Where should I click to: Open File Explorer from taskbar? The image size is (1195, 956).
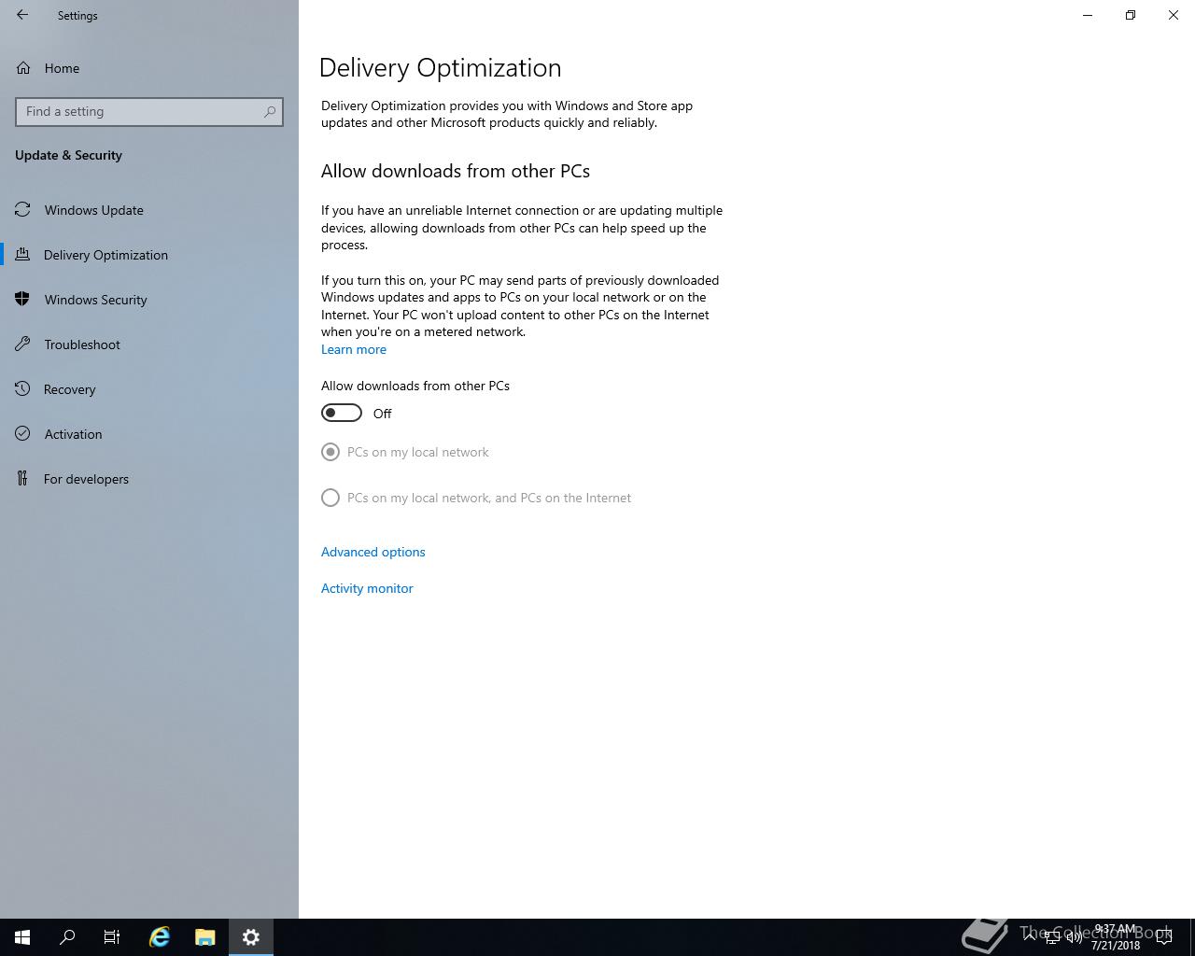[205, 937]
